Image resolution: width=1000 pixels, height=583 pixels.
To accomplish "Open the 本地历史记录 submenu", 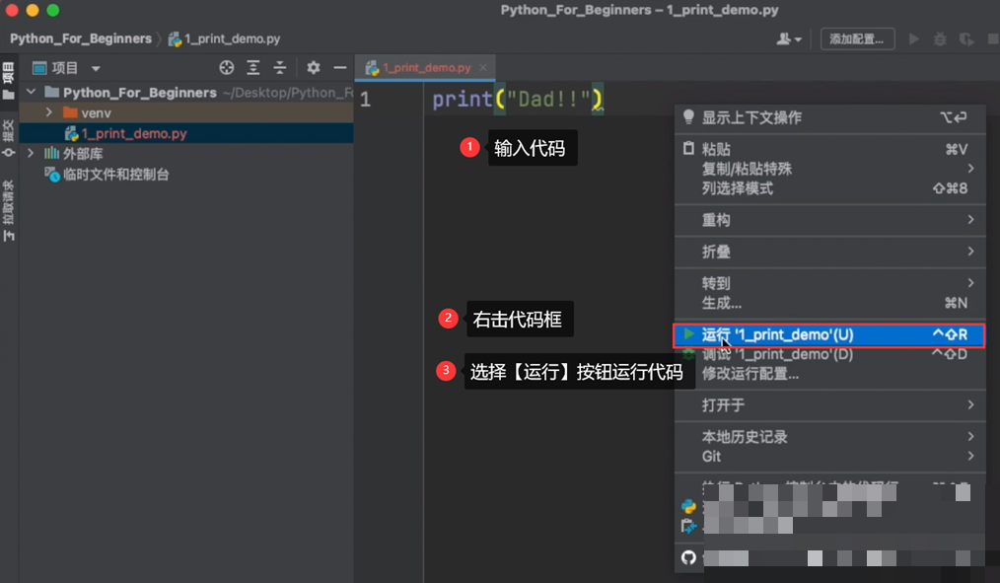I will coord(830,436).
